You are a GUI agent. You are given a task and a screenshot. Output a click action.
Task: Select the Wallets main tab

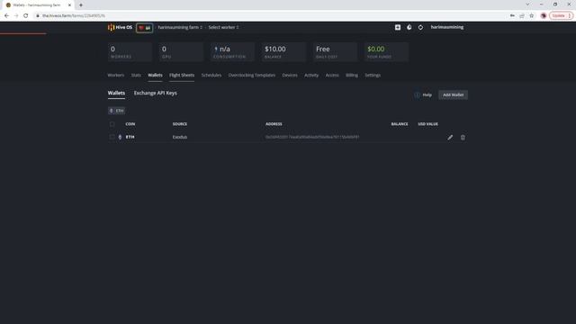coord(155,76)
